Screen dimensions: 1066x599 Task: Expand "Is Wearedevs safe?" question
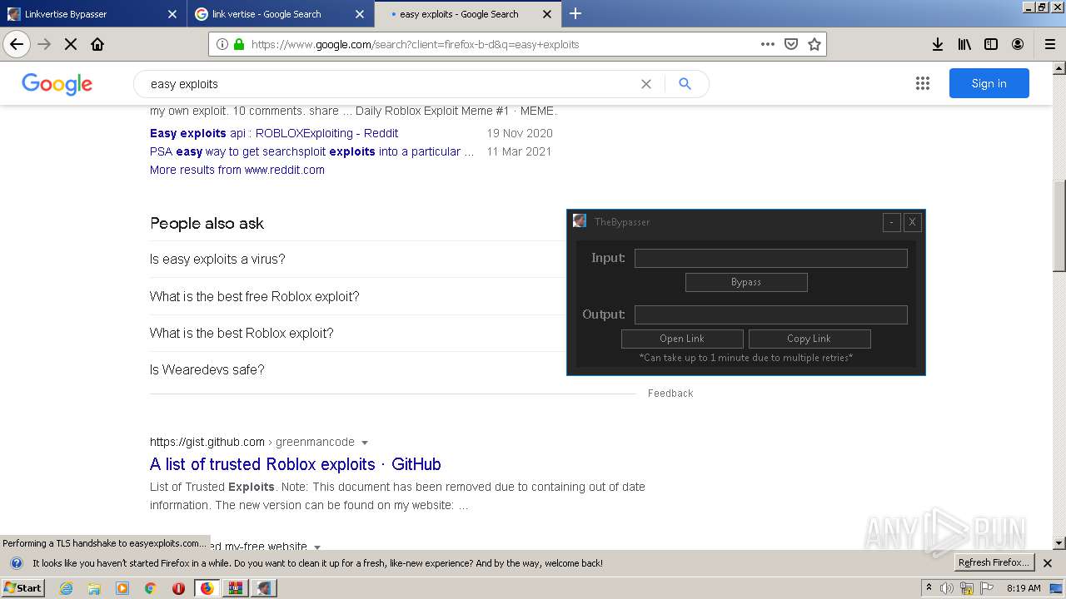[207, 369]
